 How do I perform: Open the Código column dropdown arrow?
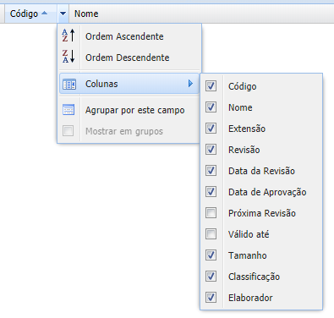point(63,14)
